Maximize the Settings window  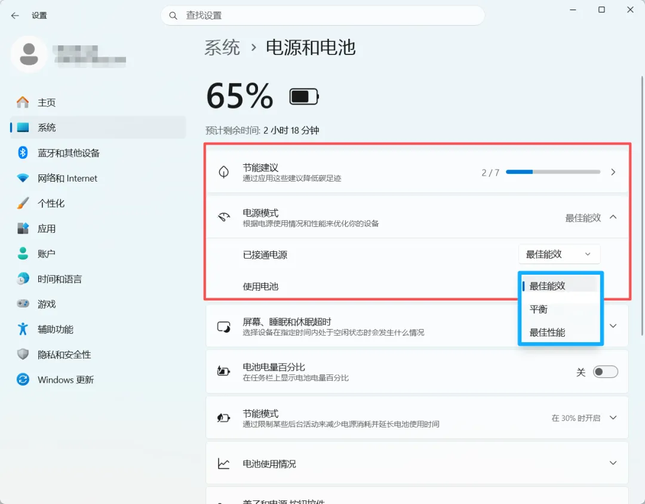[x=601, y=10]
